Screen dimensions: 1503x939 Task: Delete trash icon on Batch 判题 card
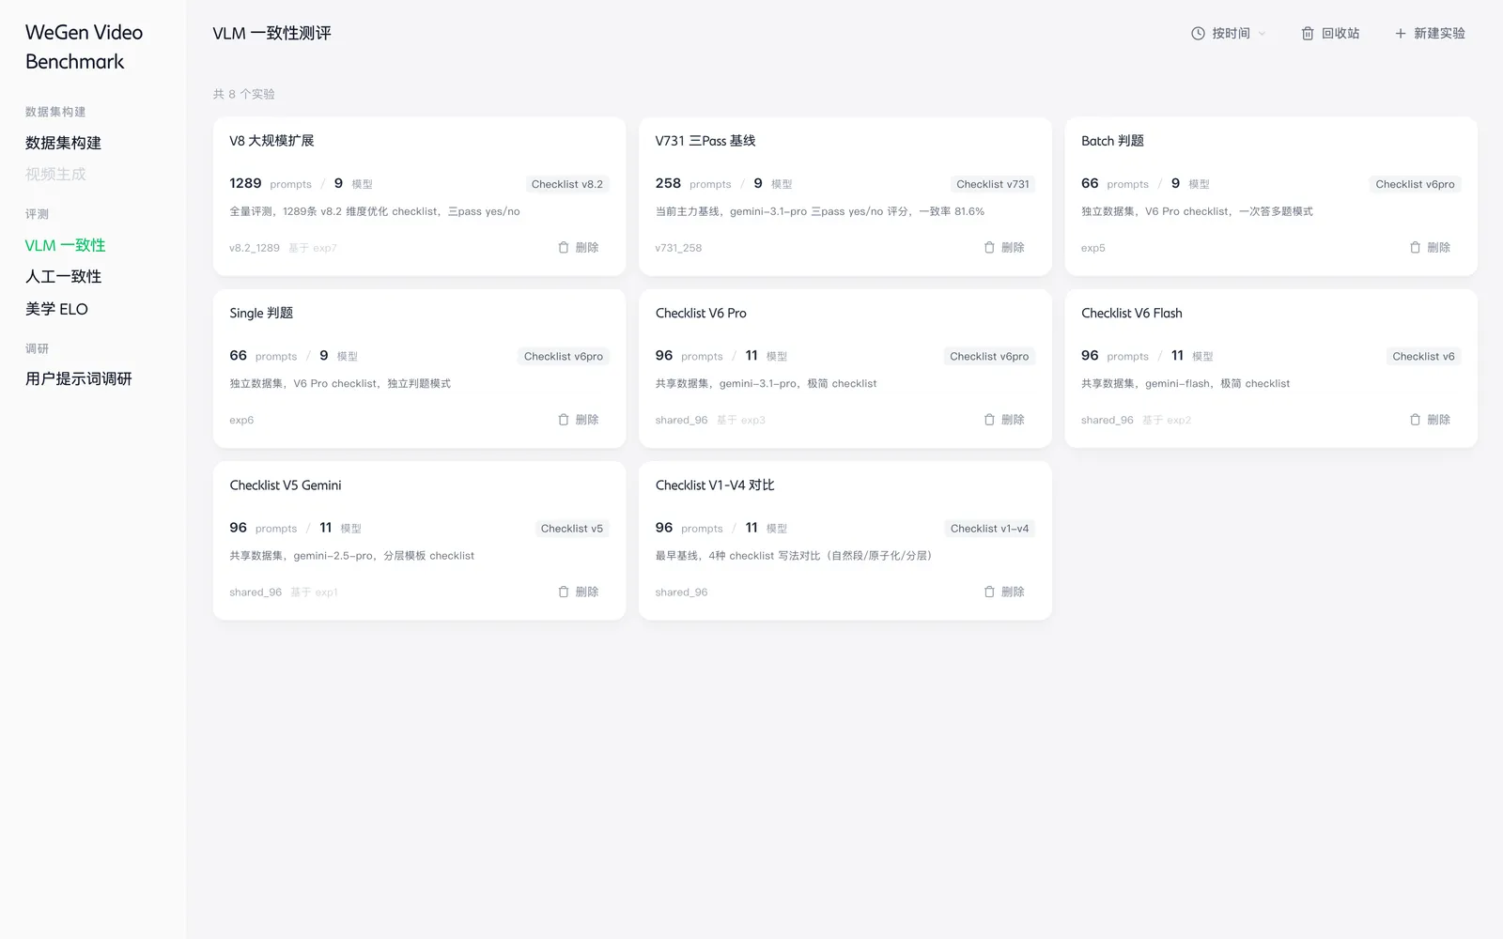(x=1416, y=247)
